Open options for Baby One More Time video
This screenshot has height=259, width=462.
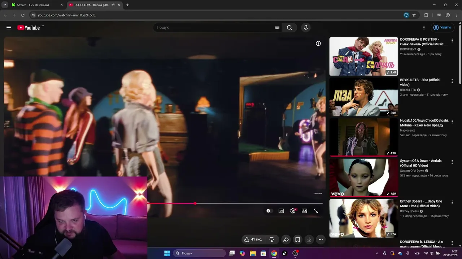(452, 203)
